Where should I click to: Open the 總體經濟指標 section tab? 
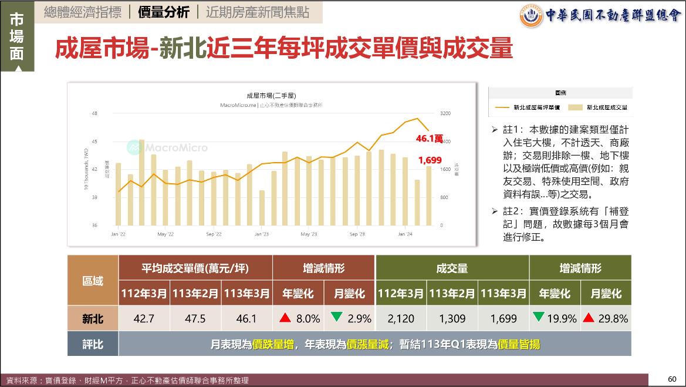[82, 12]
